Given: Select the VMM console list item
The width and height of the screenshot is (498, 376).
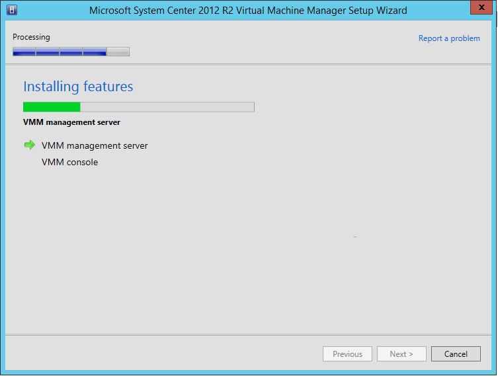Looking at the screenshot, I should point(70,162).
